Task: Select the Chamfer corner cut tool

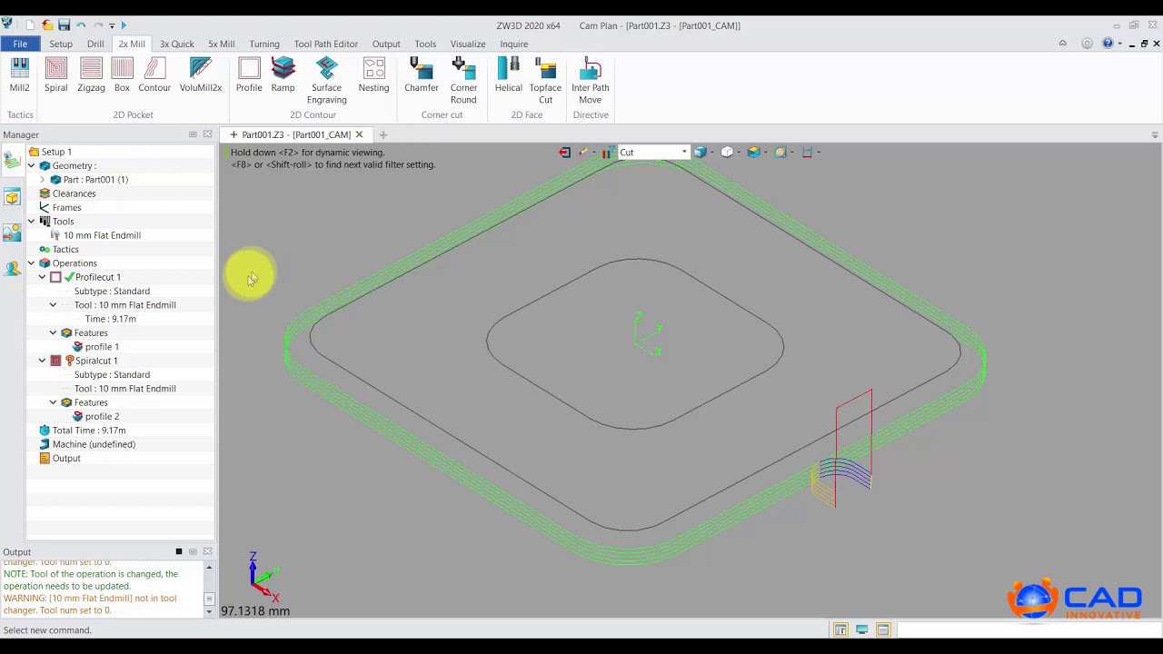Action: coord(422,74)
